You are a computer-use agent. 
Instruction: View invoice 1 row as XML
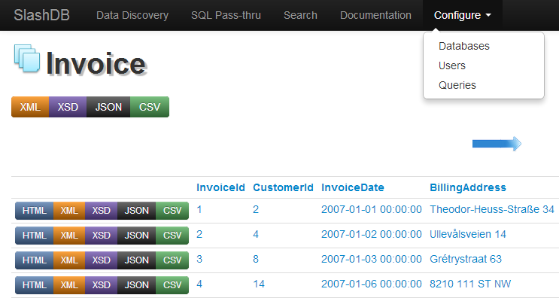pyautogui.click(x=69, y=211)
